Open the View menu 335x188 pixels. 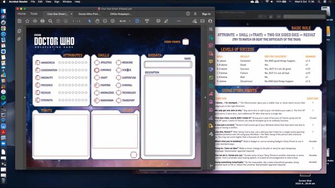pyautogui.click(x=48, y=2)
